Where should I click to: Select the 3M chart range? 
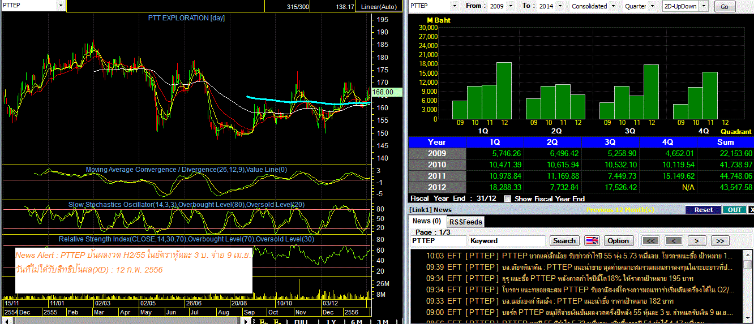pyautogui.click(x=383, y=321)
